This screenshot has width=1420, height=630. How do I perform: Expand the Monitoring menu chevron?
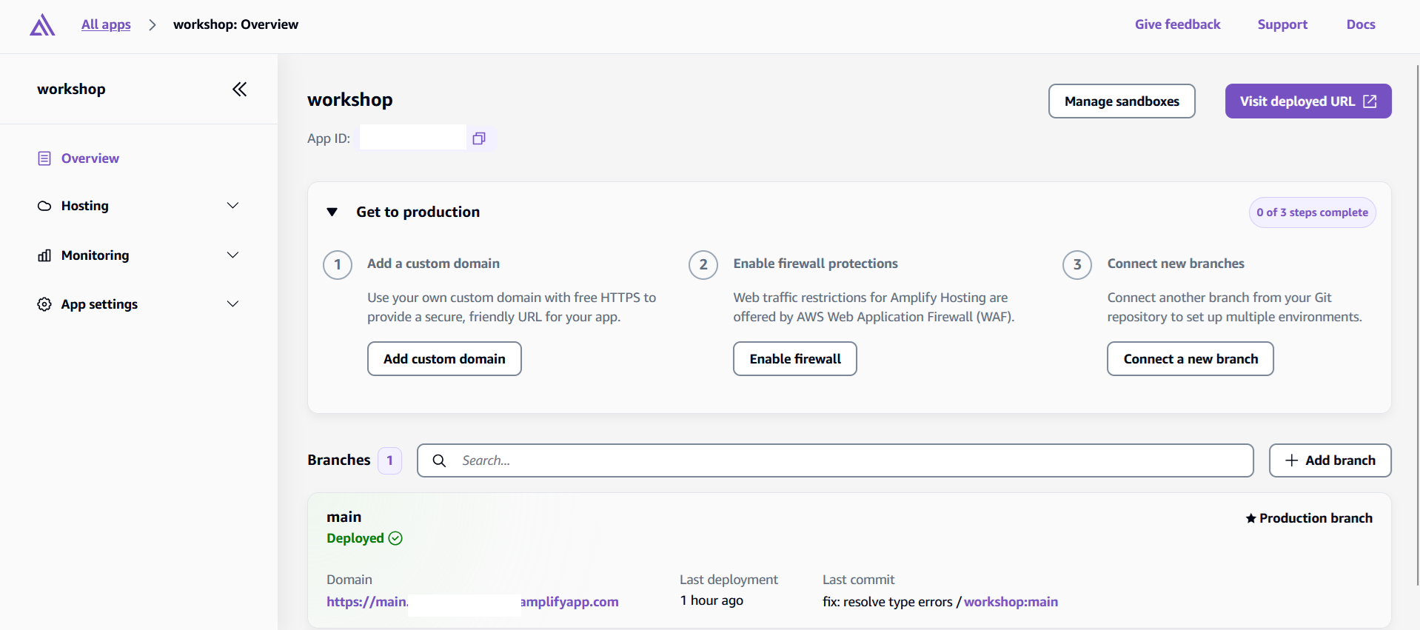pyautogui.click(x=232, y=255)
